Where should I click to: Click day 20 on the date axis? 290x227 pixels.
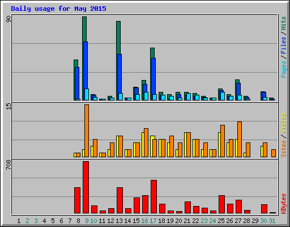click(178, 221)
